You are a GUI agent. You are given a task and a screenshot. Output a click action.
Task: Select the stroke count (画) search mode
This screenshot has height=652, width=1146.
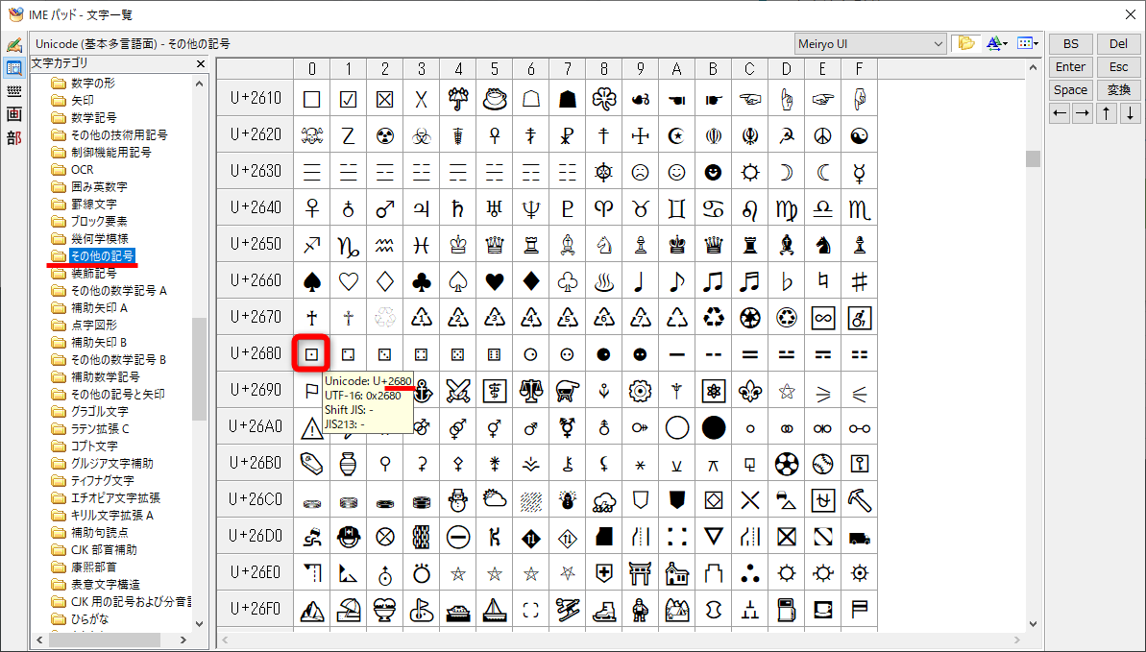coord(14,115)
